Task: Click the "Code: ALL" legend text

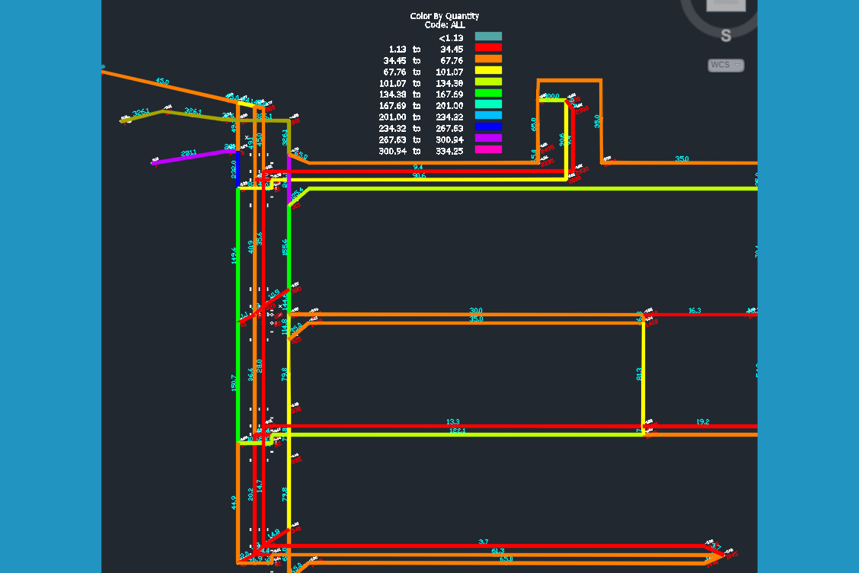Action: (444, 25)
